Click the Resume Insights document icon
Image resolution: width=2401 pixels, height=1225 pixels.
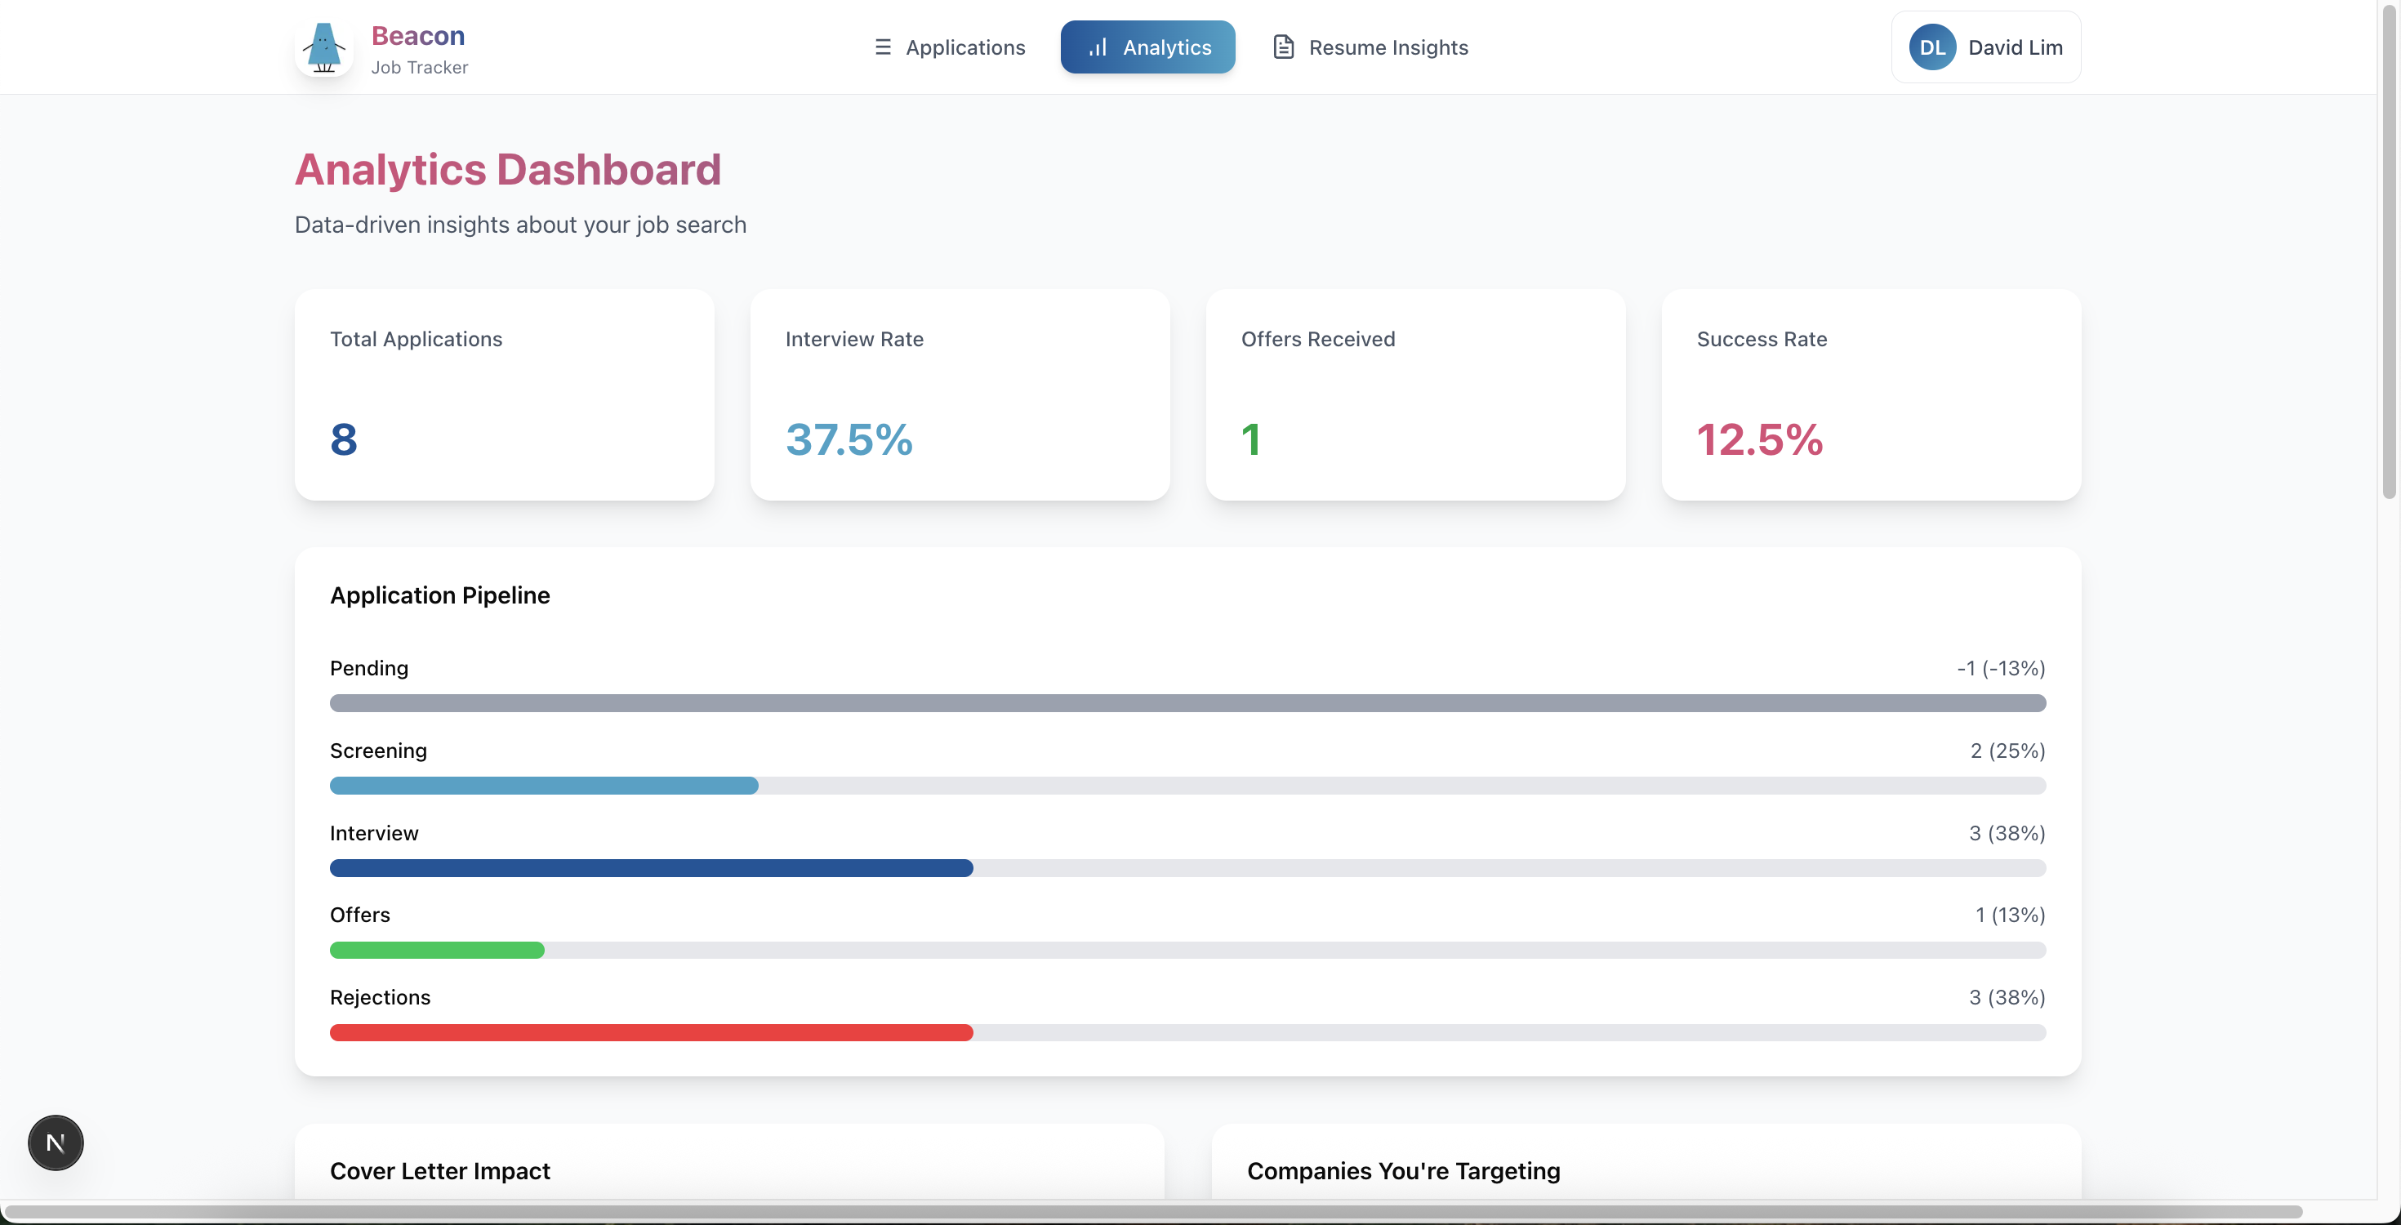(x=1284, y=47)
